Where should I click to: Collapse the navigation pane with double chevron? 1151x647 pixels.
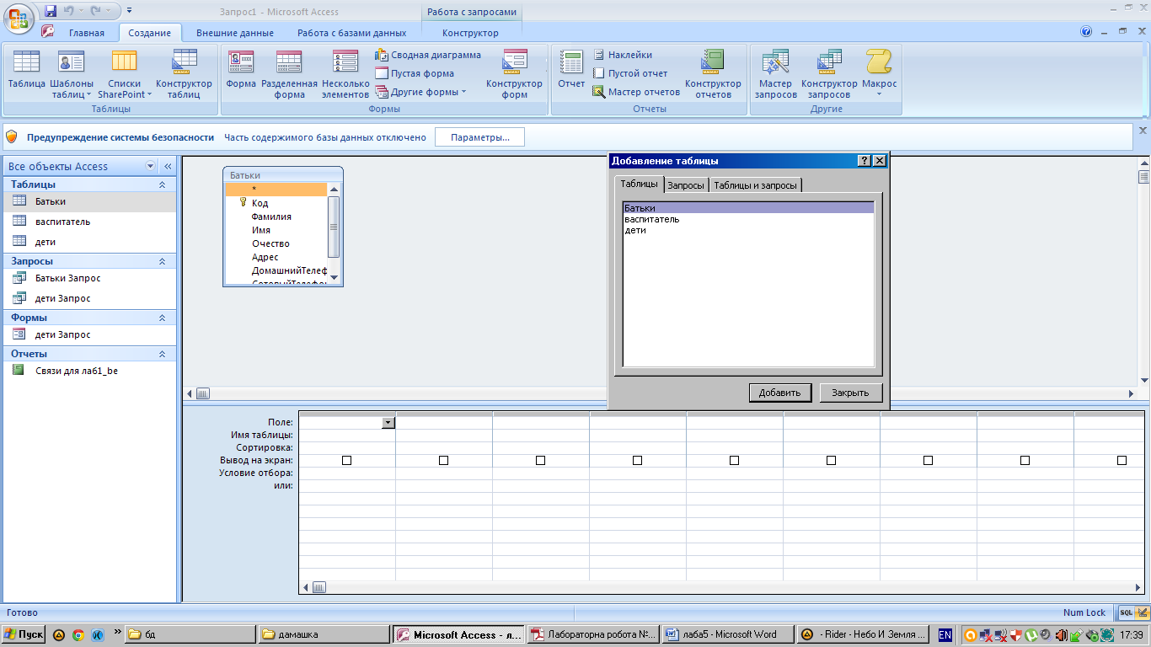click(167, 166)
